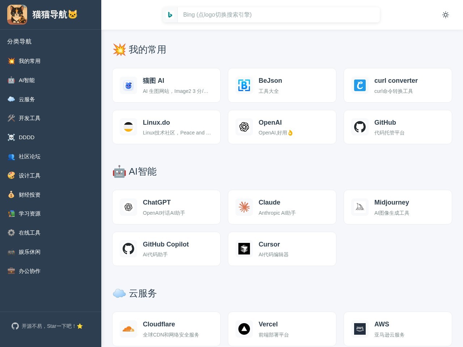This screenshot has width=463, height=347.
Task: Click the Bing logo to switch search engine
Action: pyautogui.click(x=170, y=15)
